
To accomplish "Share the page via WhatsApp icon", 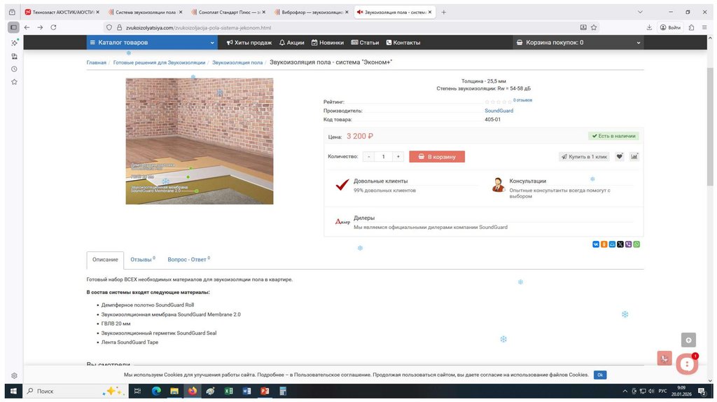I will (x=636, y=244).
